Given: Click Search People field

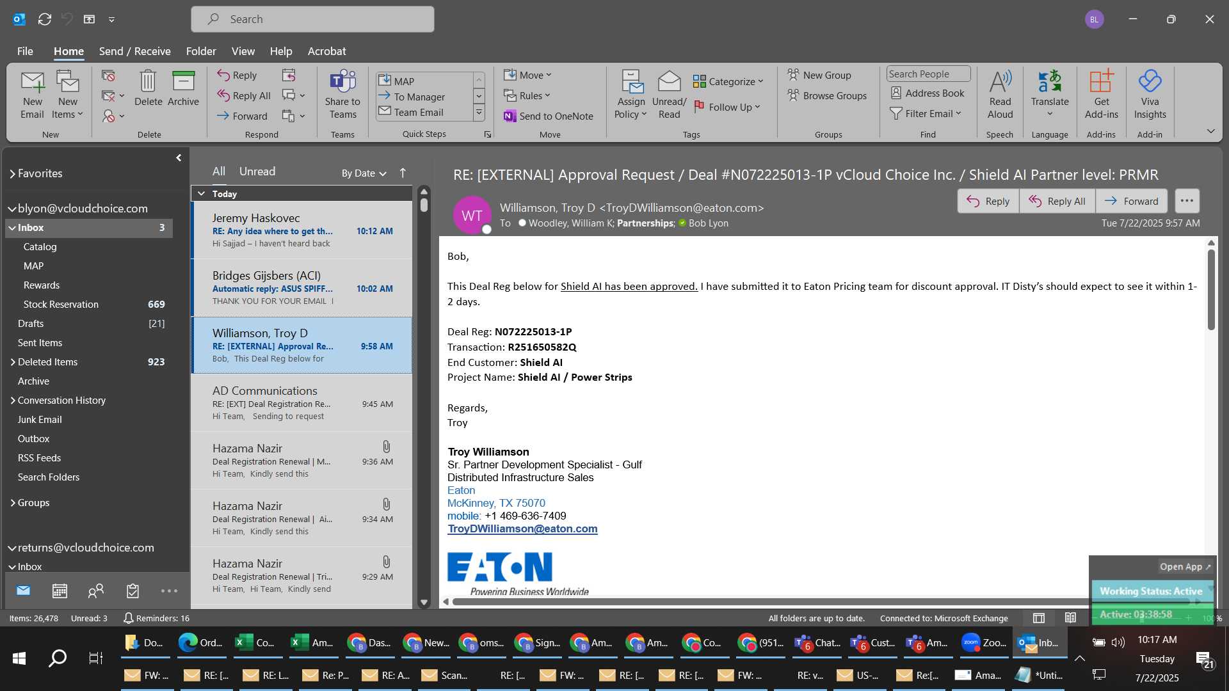Looking at the screenshot, I should point(928,74).
